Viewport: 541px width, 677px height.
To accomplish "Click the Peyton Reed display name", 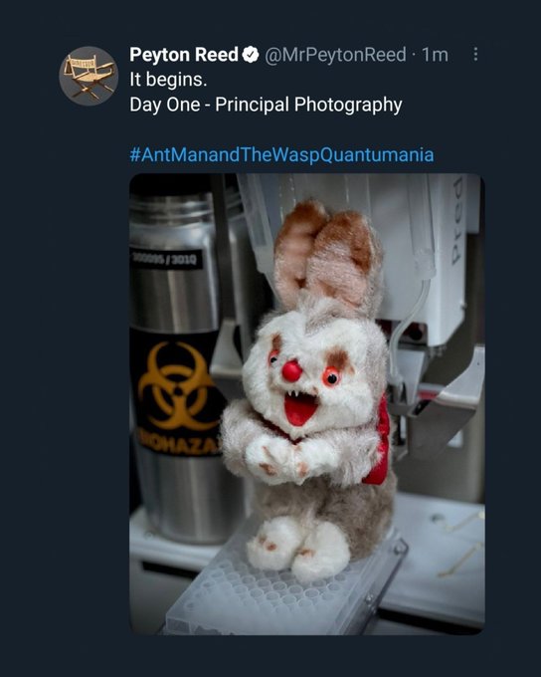I will coord(184,55).
